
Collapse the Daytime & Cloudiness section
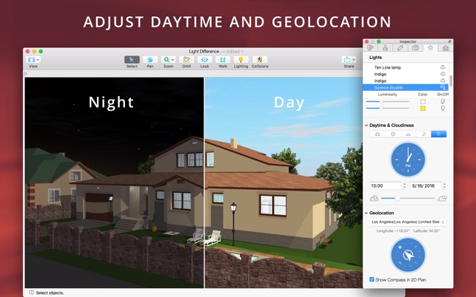pos(366,126)
